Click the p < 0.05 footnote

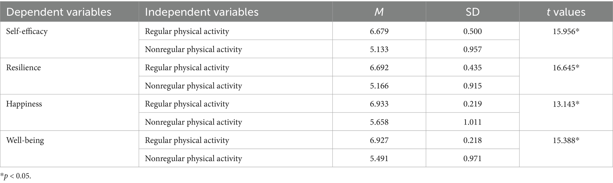tap(16, 176)
